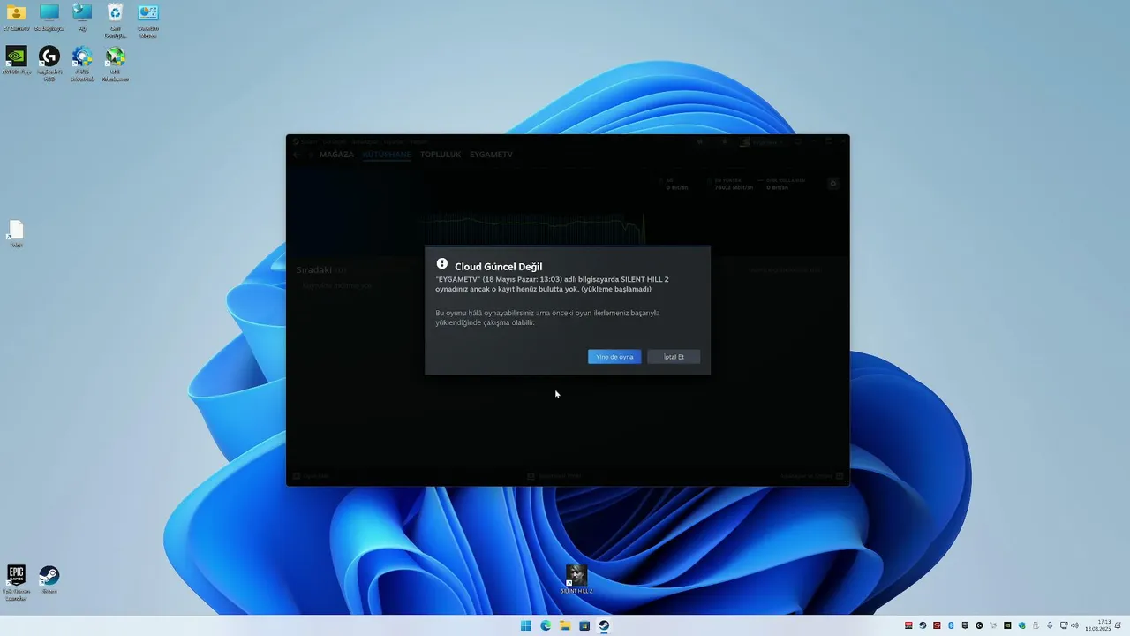Click the Steam icon in system tray

[x=923, y=625]
